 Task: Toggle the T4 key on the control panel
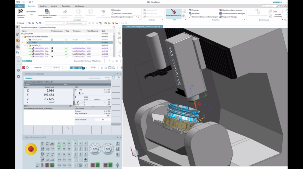click(59, 149)
